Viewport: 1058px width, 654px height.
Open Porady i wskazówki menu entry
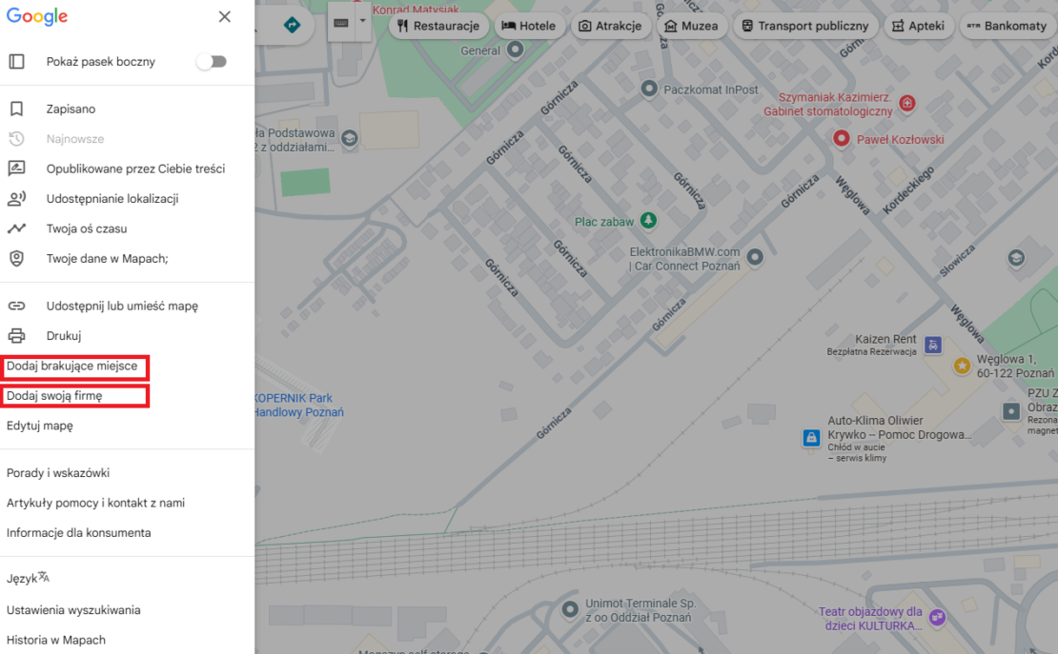pos(51,472)
